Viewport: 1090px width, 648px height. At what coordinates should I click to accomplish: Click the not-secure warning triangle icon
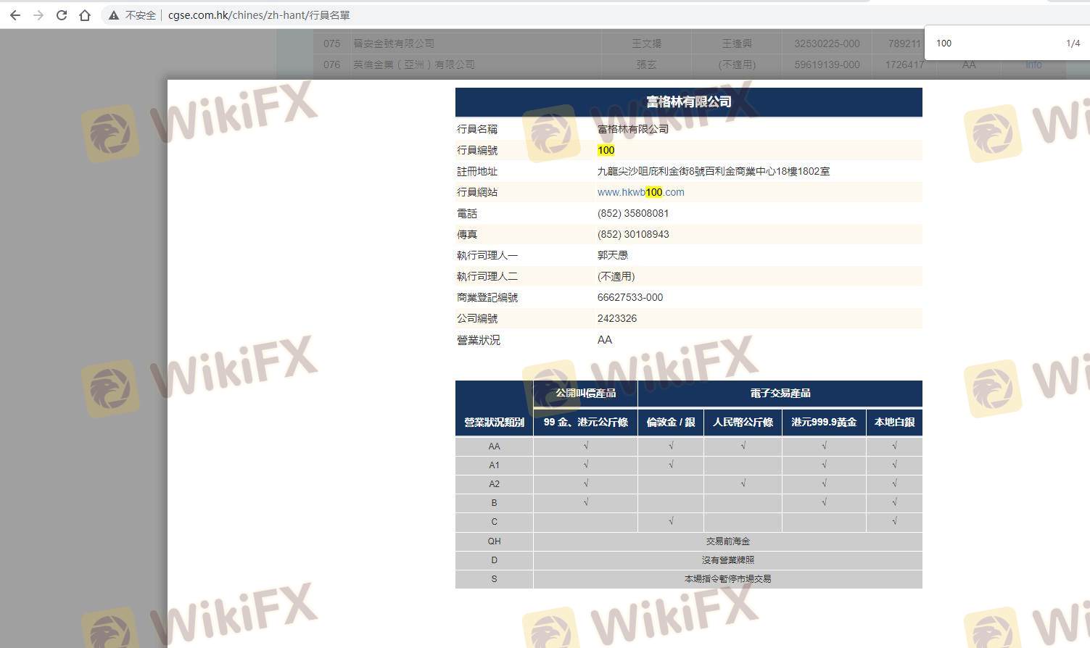click(x=114, y=15)
